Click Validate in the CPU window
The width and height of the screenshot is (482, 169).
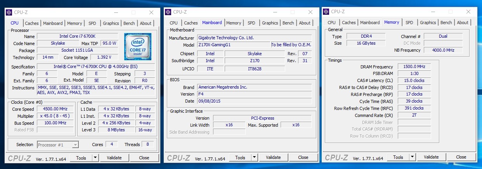tap(114, 158)
